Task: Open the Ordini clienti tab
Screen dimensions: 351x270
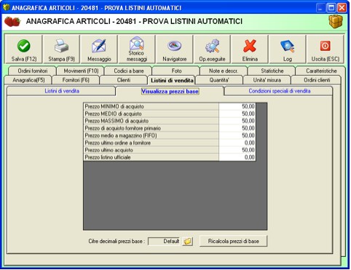Action: (x=317, y=80)
